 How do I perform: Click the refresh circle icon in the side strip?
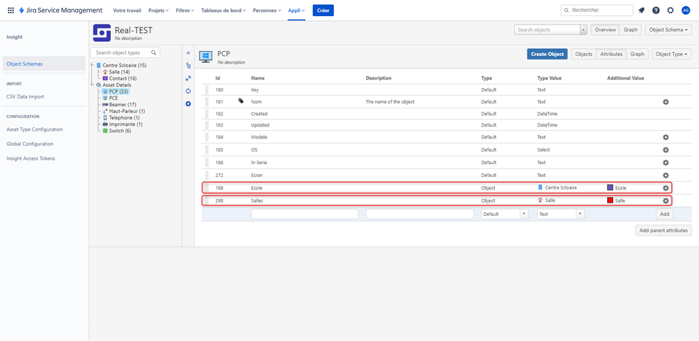coord(188,91)
